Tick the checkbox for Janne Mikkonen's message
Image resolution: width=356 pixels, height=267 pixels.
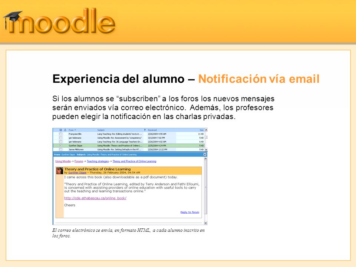click(60, 149)
